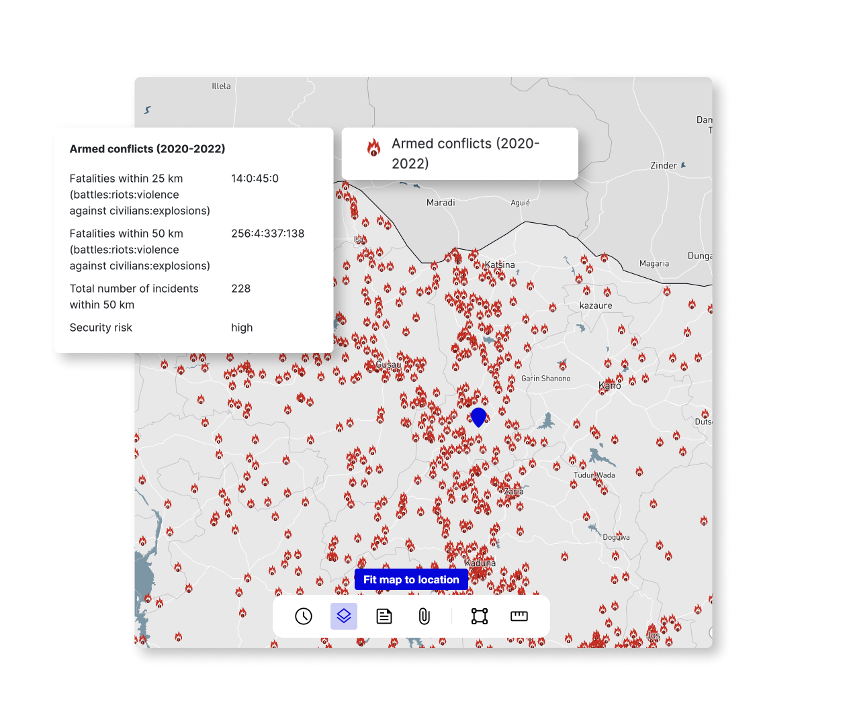The height and width of the screenshot is (725, 847).
Task: Click the Katsina city label on map
Action: point(500,265)
